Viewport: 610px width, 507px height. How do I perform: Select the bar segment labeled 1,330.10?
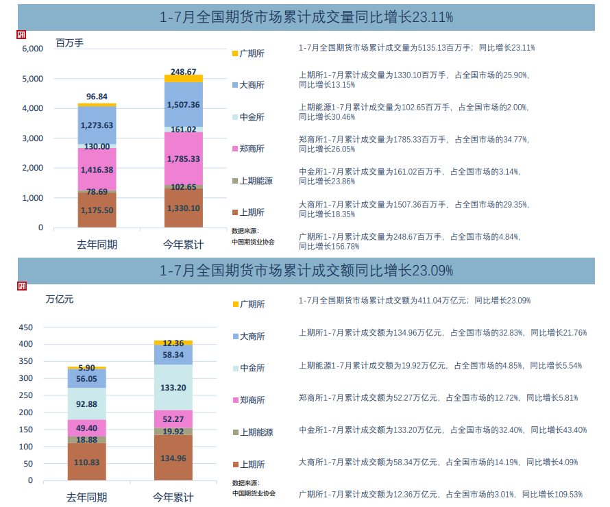point(183,208)
